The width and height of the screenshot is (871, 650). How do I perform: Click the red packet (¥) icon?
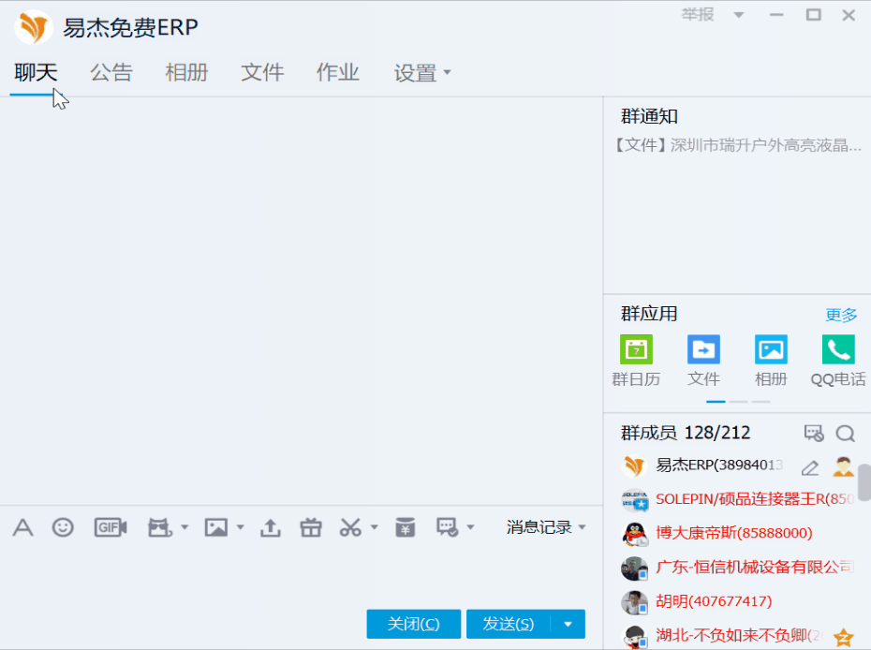tap(405, 527)
